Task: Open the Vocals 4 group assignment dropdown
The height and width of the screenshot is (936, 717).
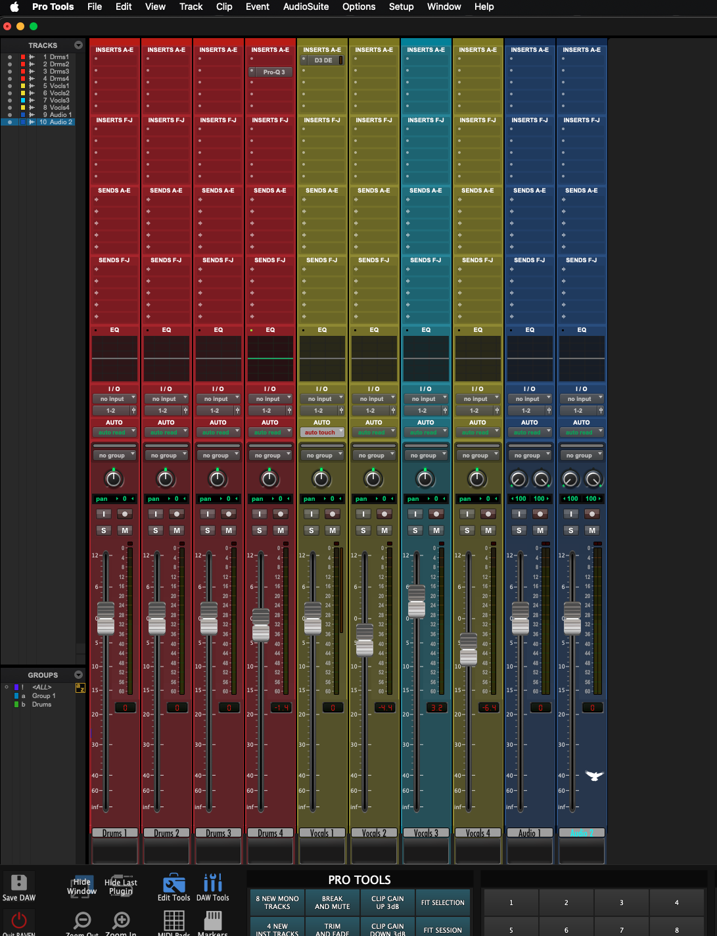Action: click(x=478, y=456)
